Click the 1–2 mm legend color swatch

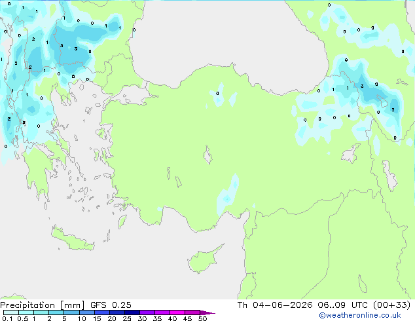coord(41,312)
